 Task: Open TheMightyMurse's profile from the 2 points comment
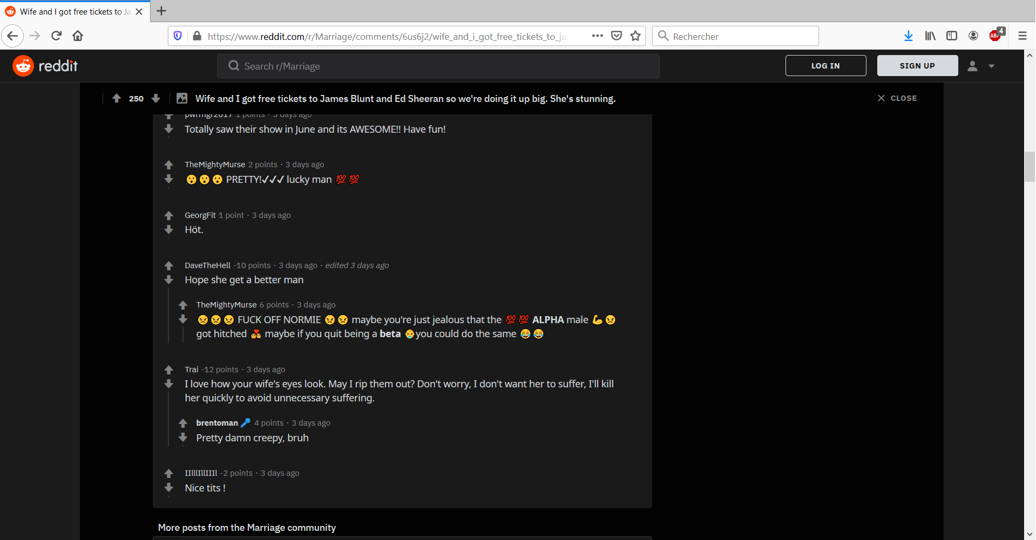click(215, 165)
